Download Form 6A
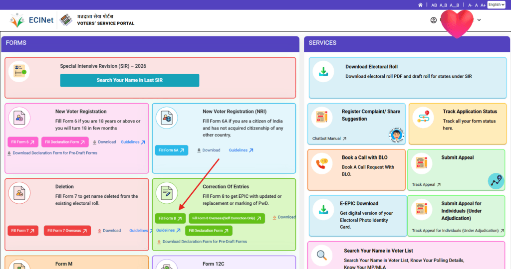The image size is (511, 269). [209, 150]
